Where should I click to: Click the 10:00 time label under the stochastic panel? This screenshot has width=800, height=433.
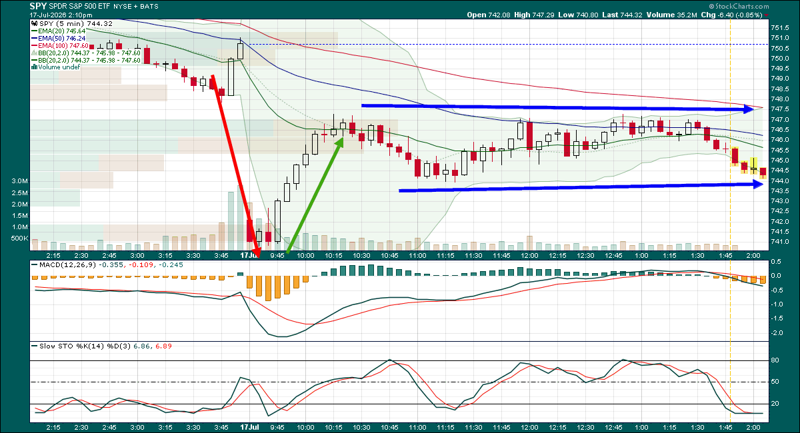[306, 428]
